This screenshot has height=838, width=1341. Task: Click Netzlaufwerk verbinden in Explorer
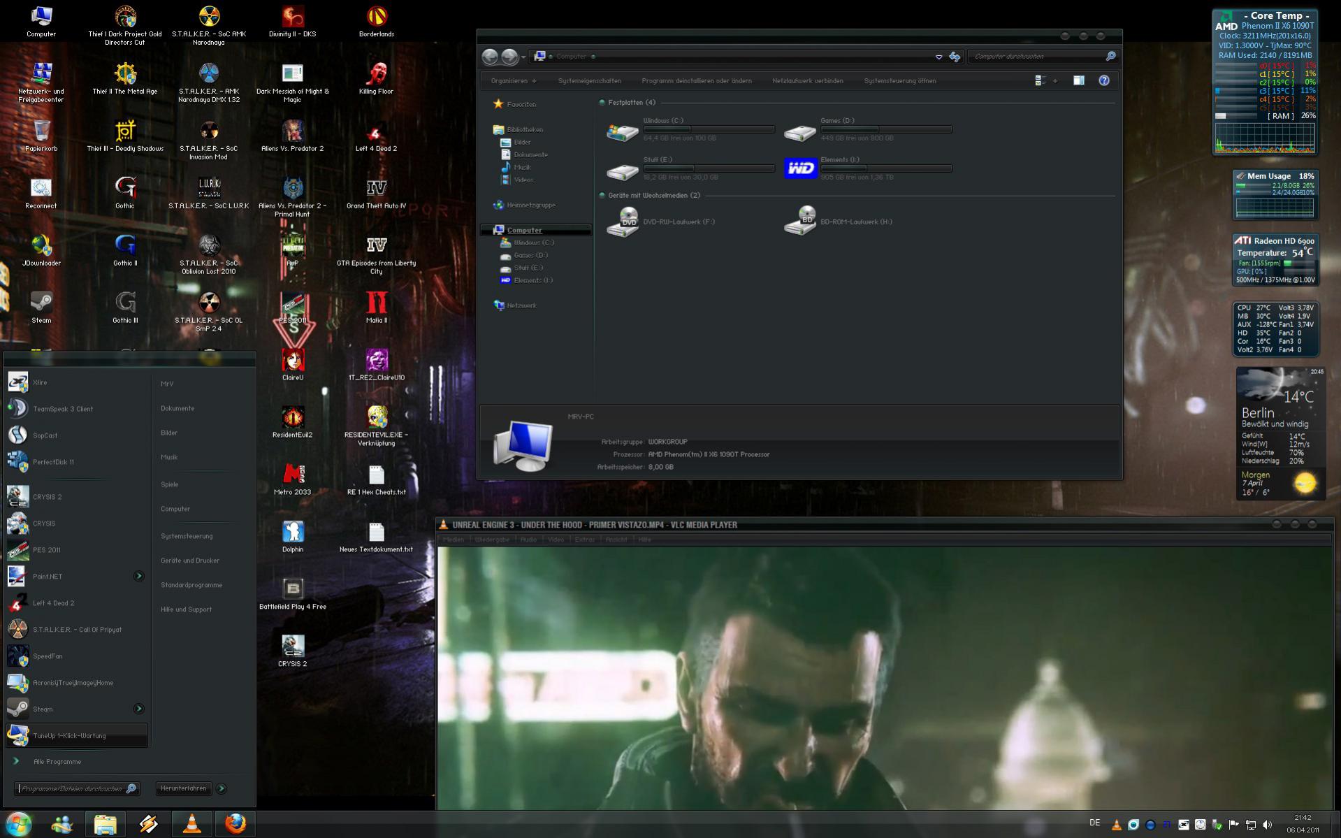point(808,80)
